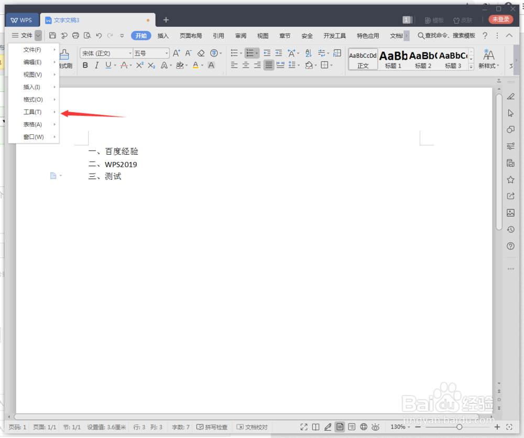Open the Shapes icon in right sidebar
This screenshot has width=524, height=438.
pos(510,130)
